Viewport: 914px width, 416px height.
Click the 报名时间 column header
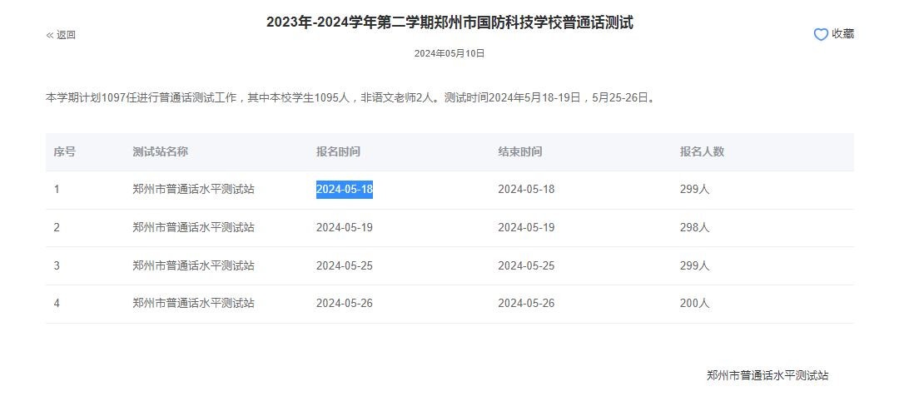pyautogui.click(x=338, y=151)
